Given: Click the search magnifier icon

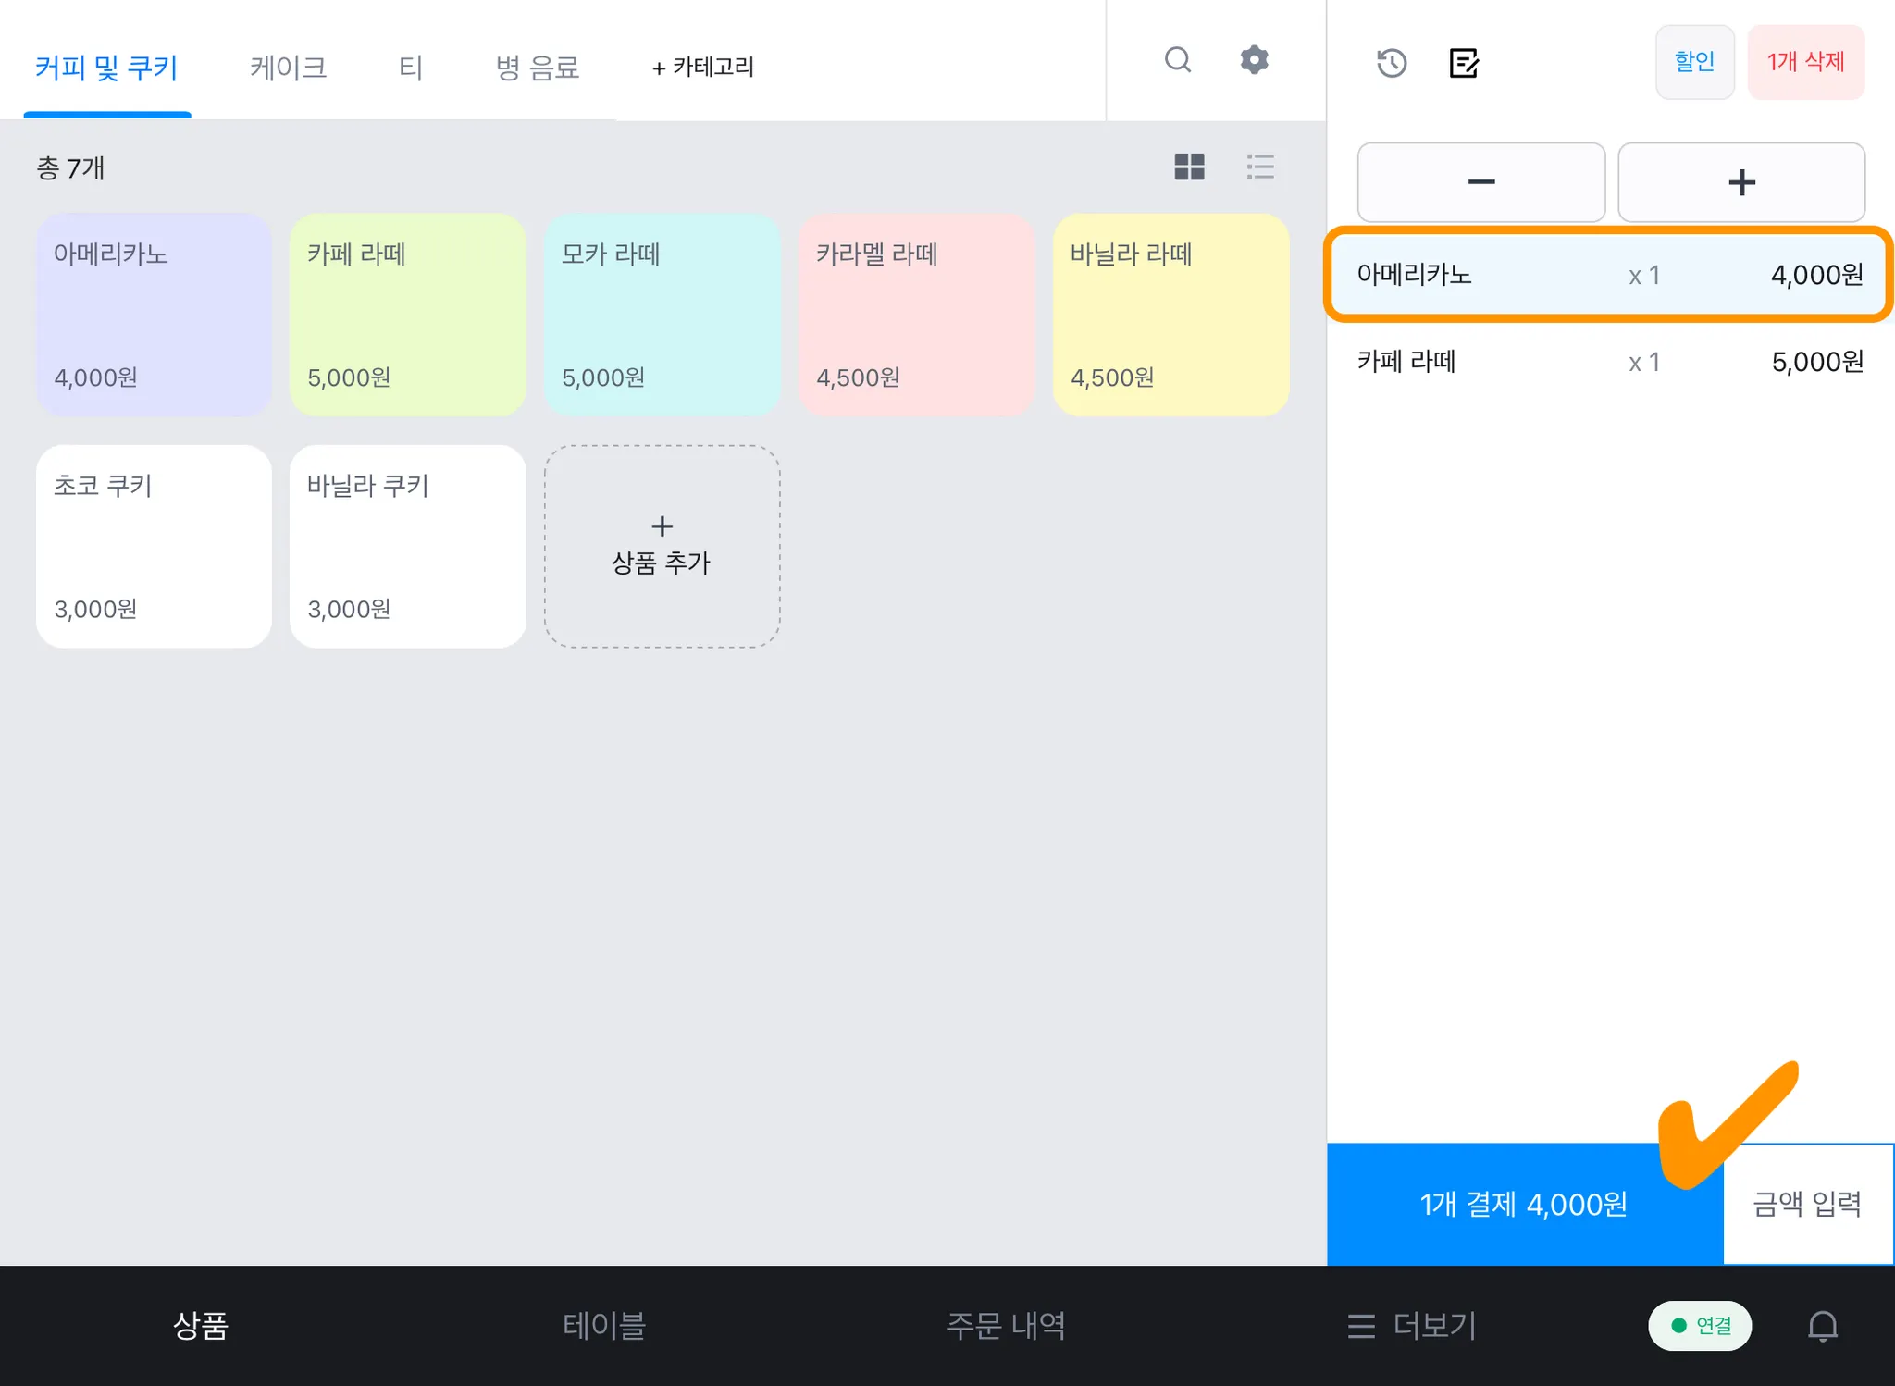Looking at the screenshot, I should coord(1177,60).
